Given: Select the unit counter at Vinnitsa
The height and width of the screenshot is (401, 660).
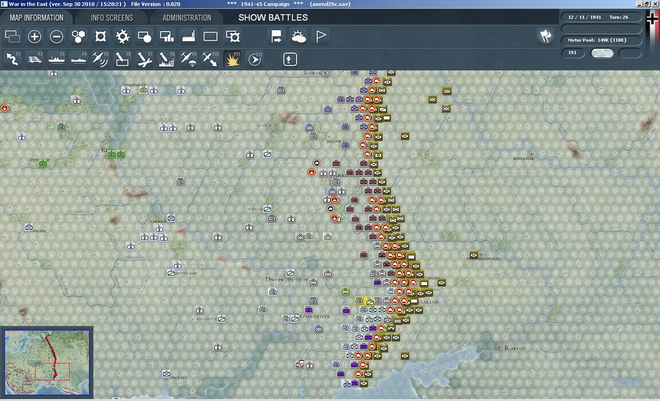Looking at the screenshot, I should point(29,228).
